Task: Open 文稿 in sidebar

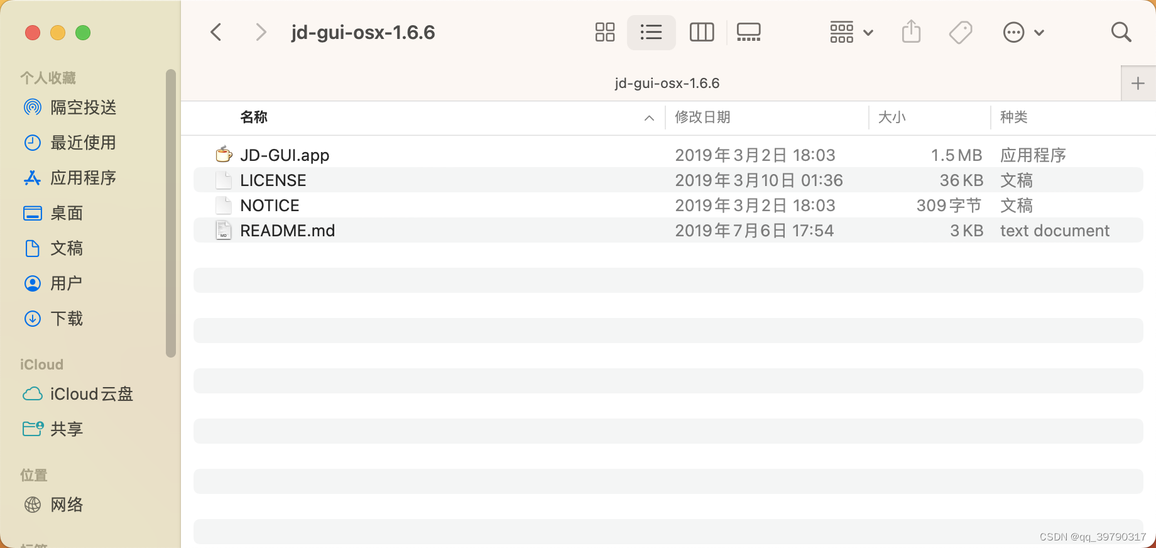Action: [67, 248]
